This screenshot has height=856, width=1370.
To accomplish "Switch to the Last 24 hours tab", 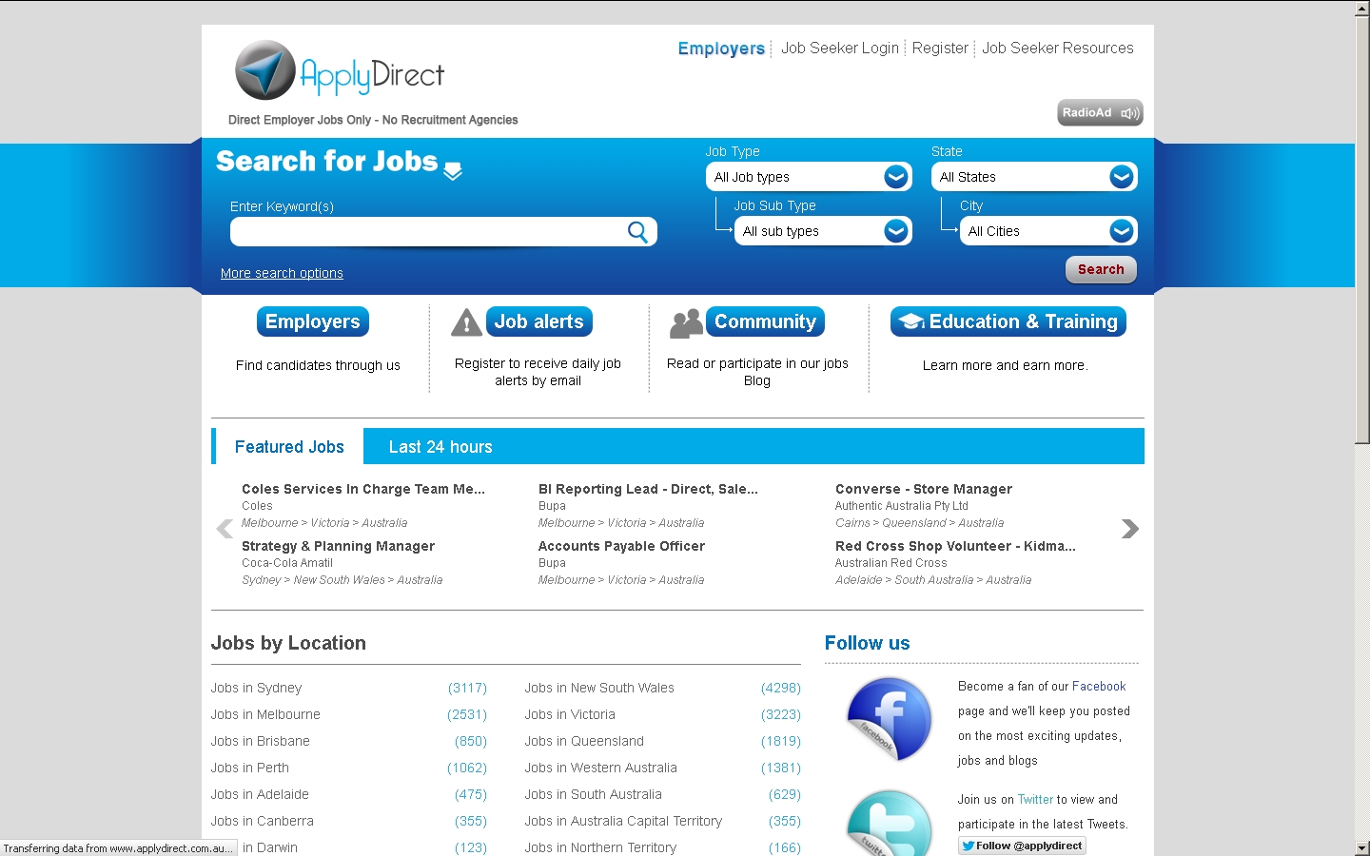I will point(440,447).
